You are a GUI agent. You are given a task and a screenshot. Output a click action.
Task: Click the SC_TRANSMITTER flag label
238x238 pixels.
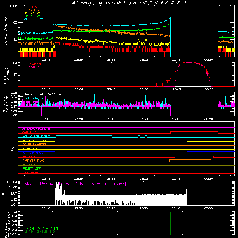pyautogui.click(x=35, y=145)
